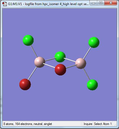Click bond between left aluminium and upper-left chlorine
This screenshot has height=129, width=119.
point(34,51)
